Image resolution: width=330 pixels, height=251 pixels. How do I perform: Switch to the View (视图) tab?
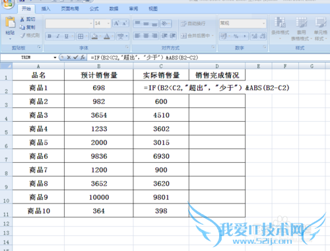(x=153, y=9)
